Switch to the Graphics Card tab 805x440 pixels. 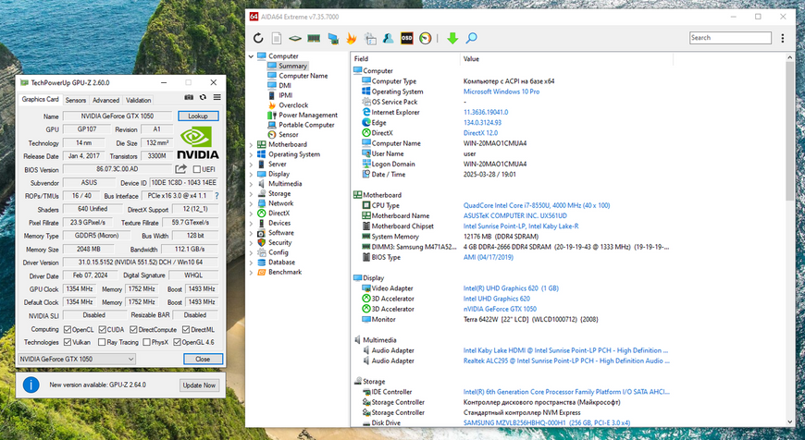40,99
